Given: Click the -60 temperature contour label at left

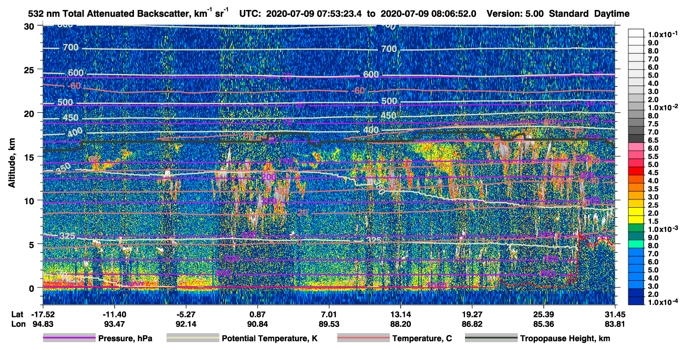Looking at the screenshot, I should pyautogui.click(x=74, y=86).
